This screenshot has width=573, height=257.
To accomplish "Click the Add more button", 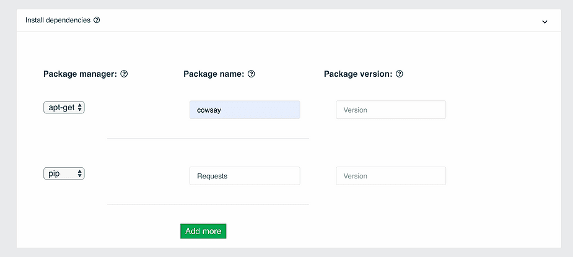I will [x=203, y=231].
